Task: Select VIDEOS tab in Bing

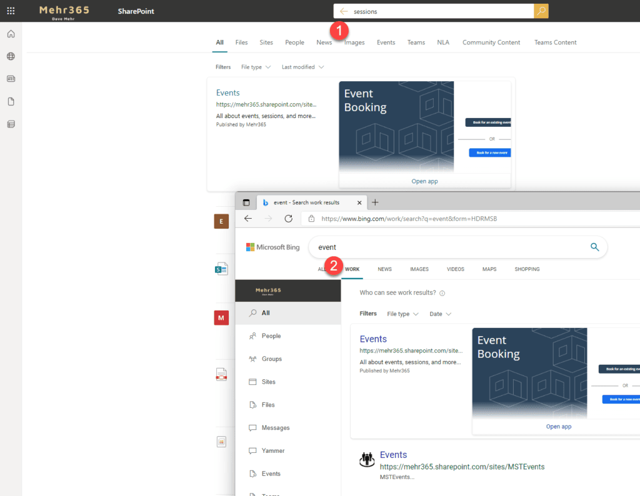Action: (x=456, y=269)
